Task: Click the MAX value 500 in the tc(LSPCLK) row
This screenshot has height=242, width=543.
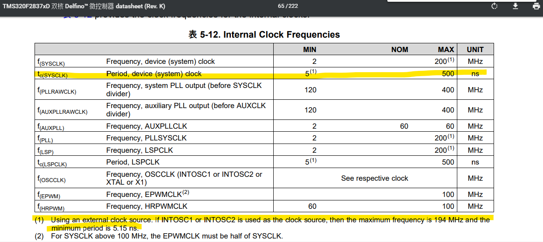Action: pos(448,162)
